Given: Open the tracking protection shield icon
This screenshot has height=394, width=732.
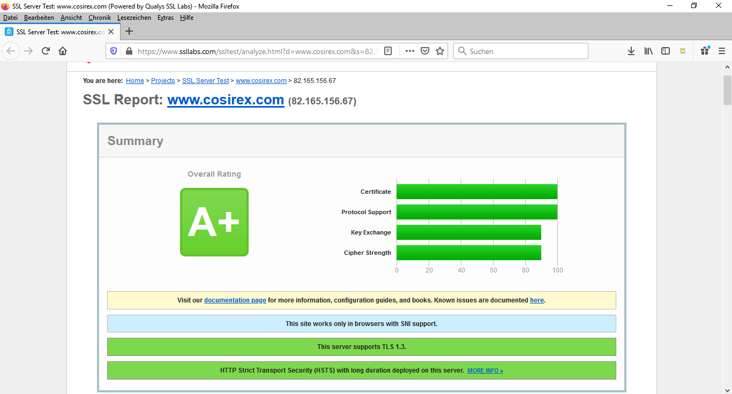Looking at the screenshot, I should 114,51.
